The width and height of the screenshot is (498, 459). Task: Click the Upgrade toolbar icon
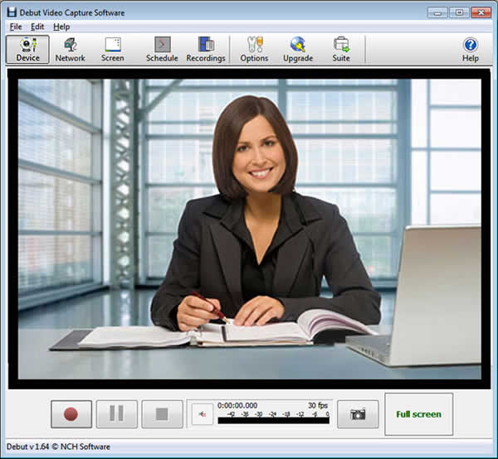[298, 49]
